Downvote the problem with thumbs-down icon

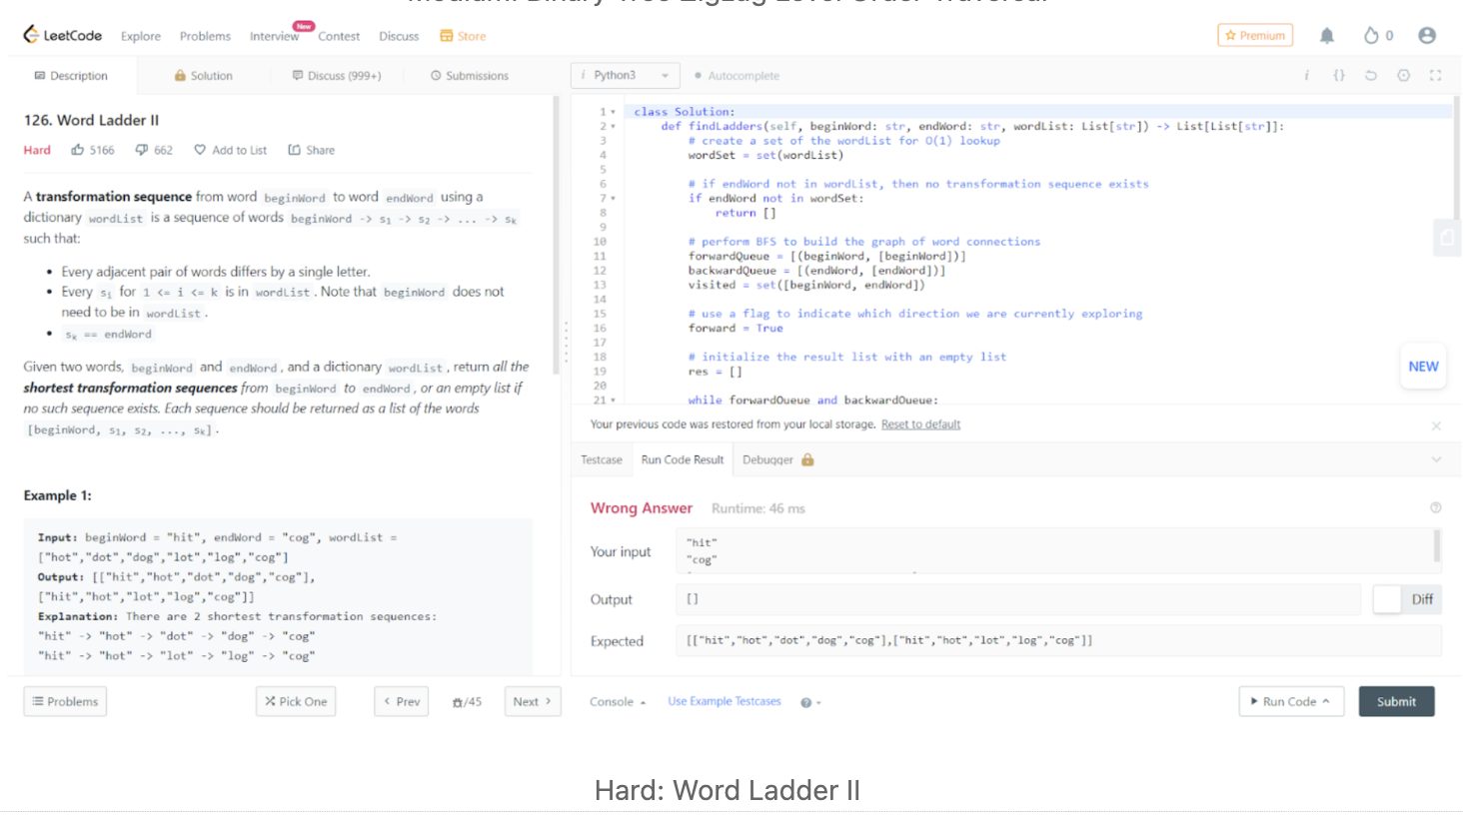142,150
